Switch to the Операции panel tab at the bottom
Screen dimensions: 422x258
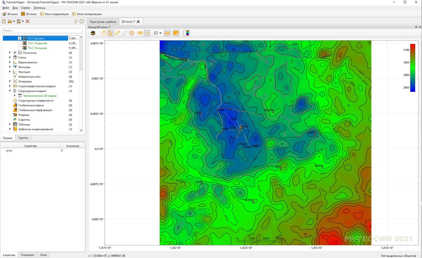[27, 255]
